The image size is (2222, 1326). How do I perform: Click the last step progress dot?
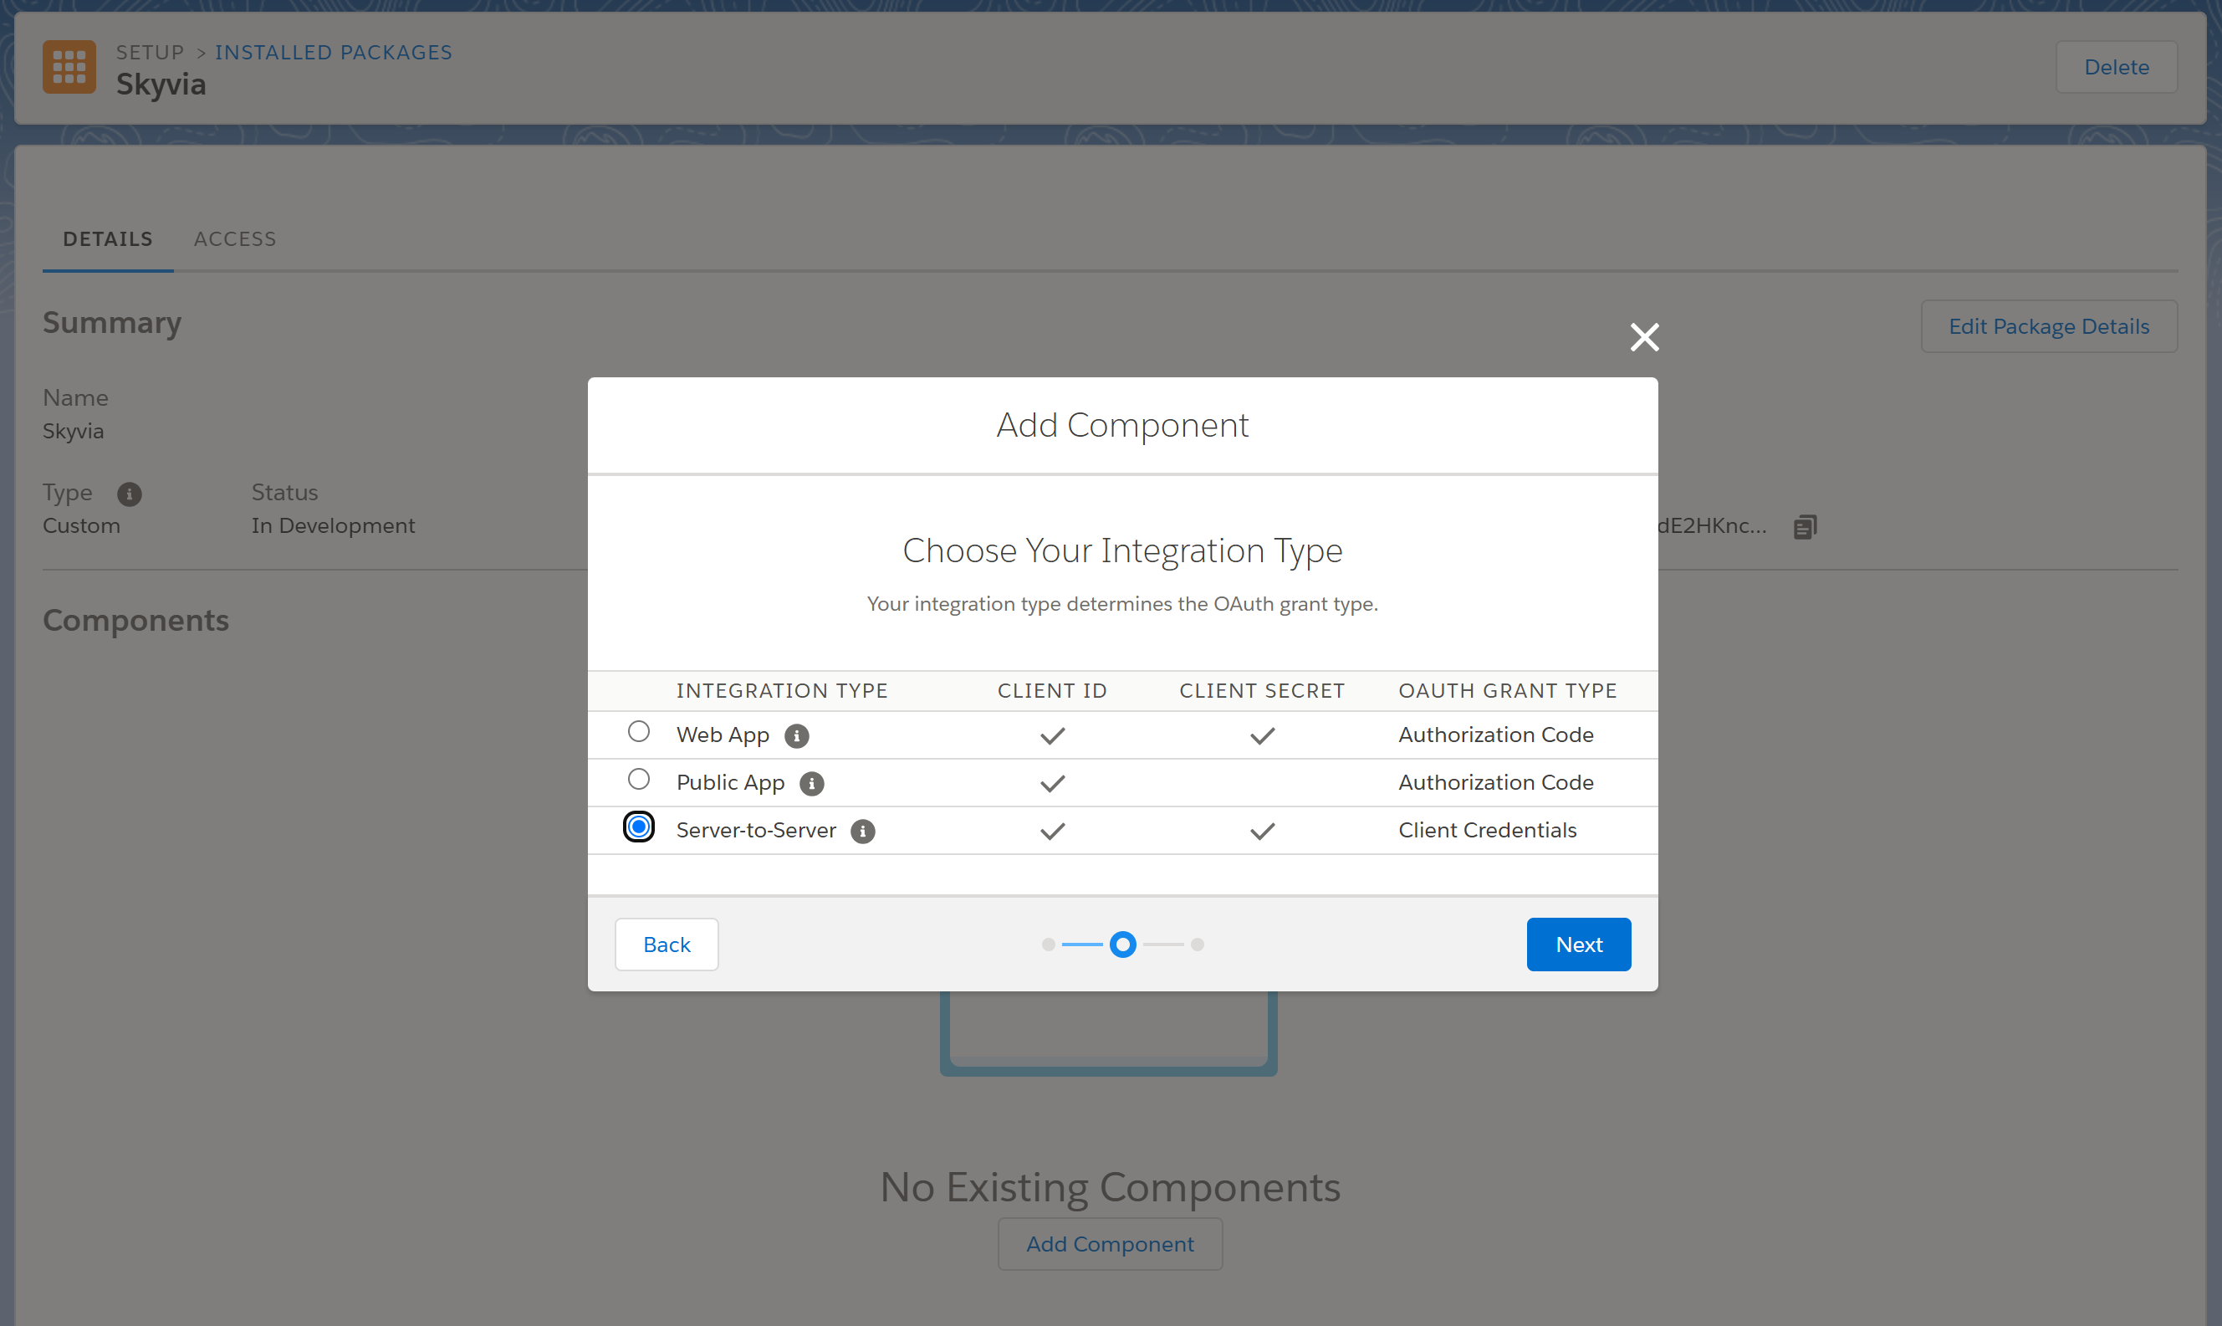pyautogui.click(x=1198, y=945)
